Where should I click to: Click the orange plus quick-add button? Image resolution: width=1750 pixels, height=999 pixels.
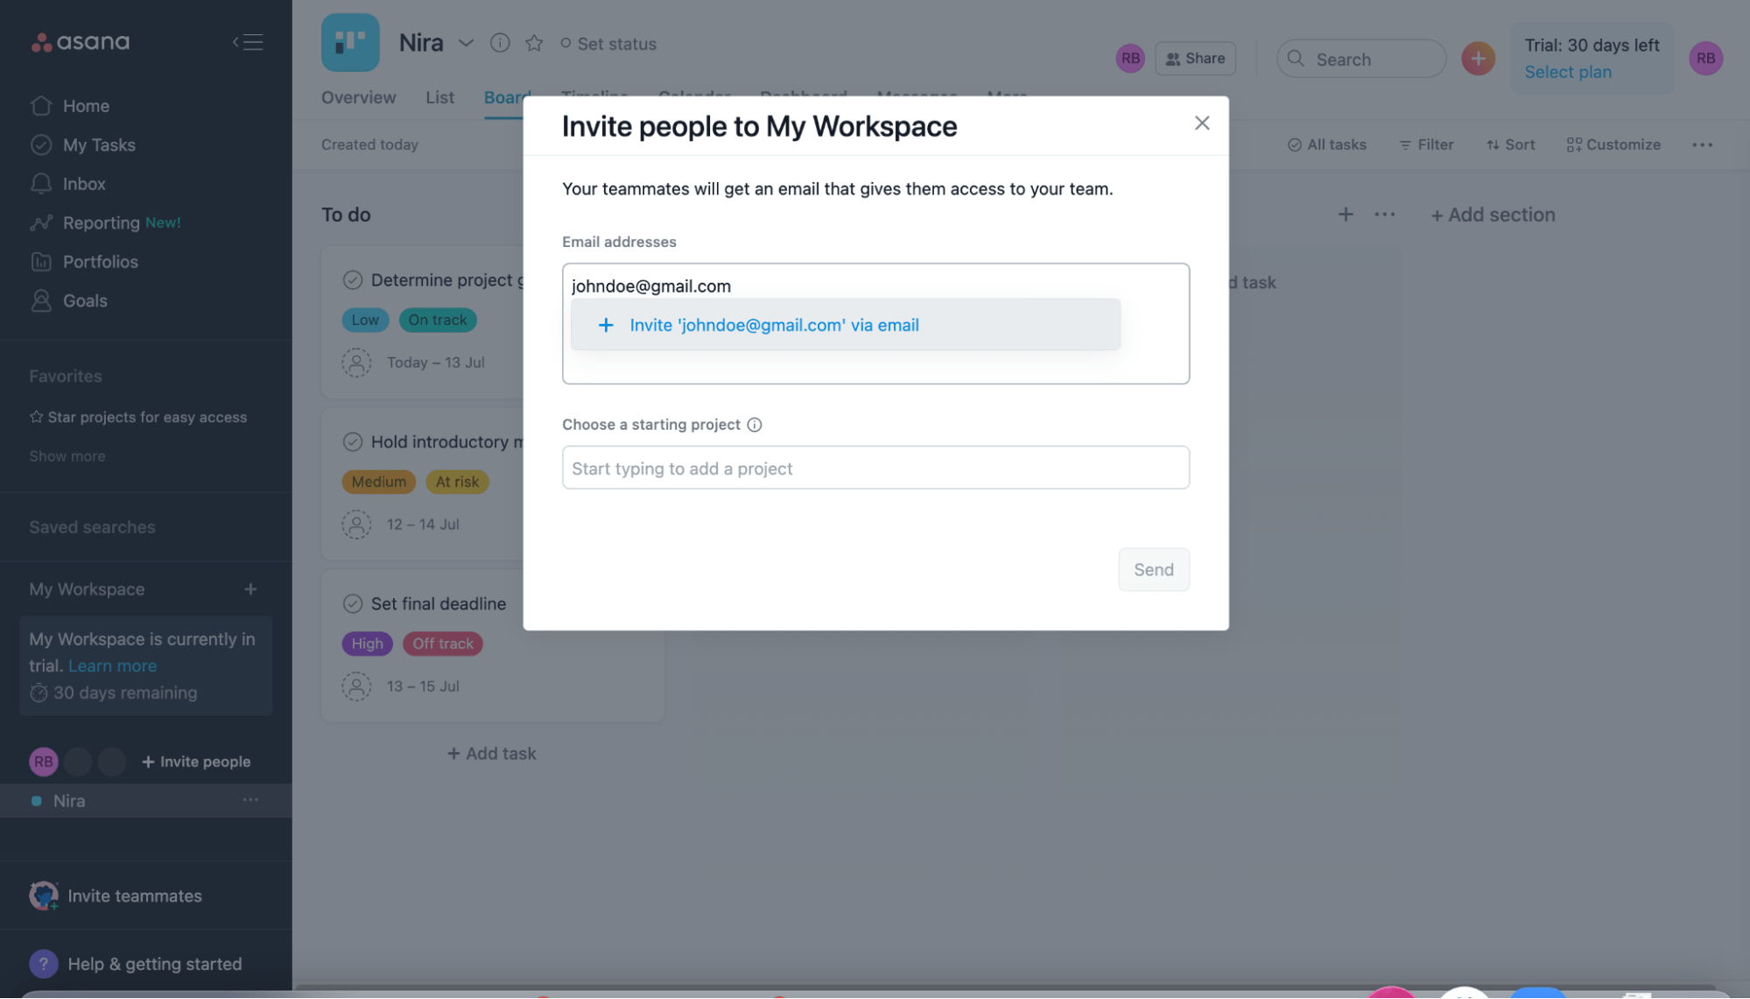(1478, 59)
